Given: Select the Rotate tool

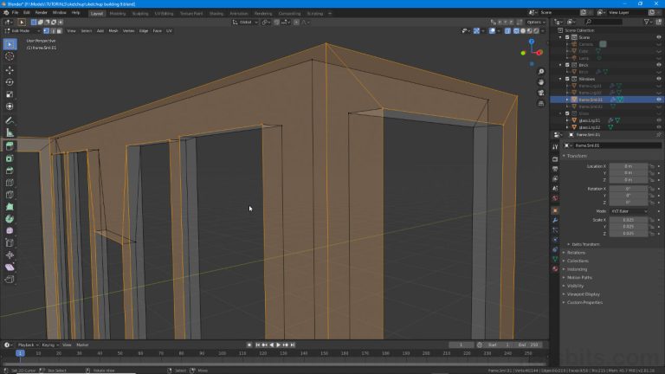Looking at the screenshot, I should tap(10, 82).
